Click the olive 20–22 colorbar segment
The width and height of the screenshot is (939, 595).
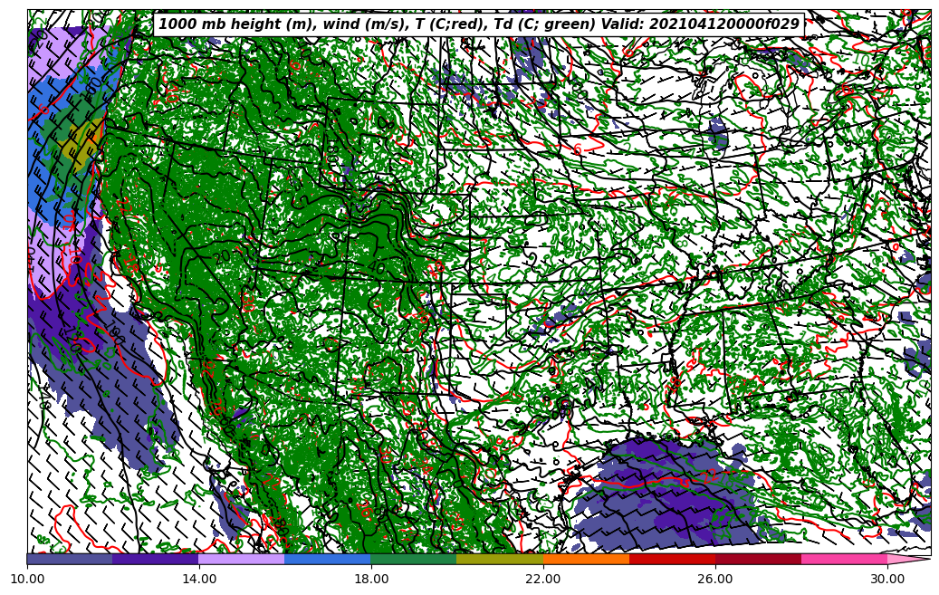coord(500,560)
